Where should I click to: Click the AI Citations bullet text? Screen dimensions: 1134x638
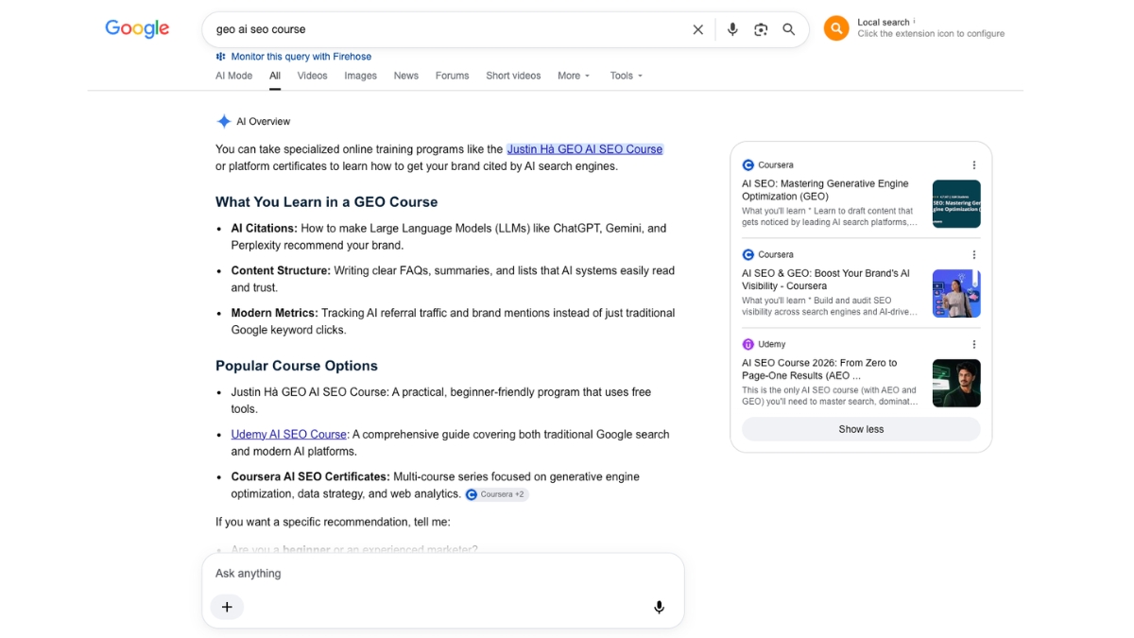coord(449,236)
